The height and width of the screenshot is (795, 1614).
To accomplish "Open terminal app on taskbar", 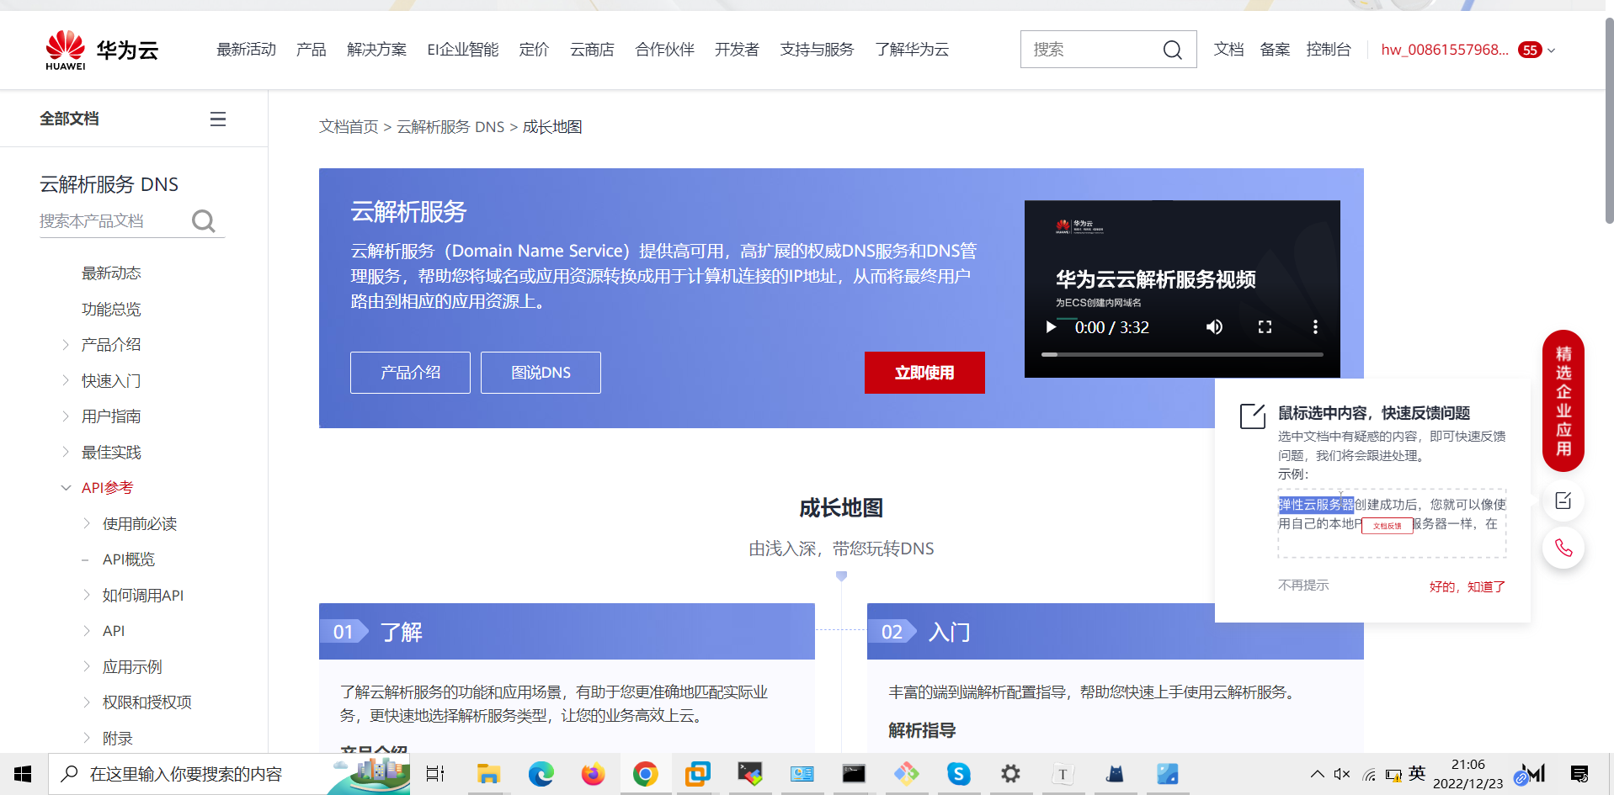I will click(x=854, y=774).
